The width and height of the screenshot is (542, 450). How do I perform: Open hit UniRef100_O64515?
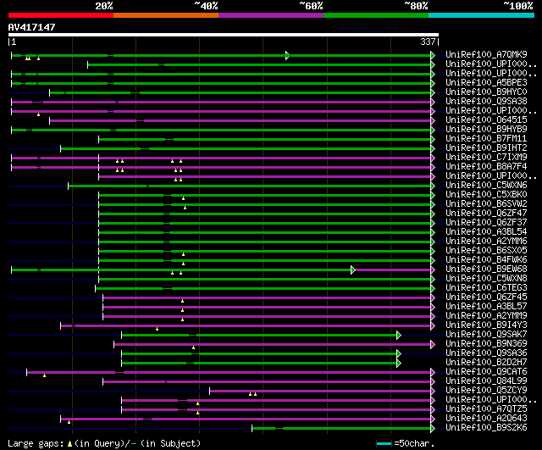click(x=486, y=119)
